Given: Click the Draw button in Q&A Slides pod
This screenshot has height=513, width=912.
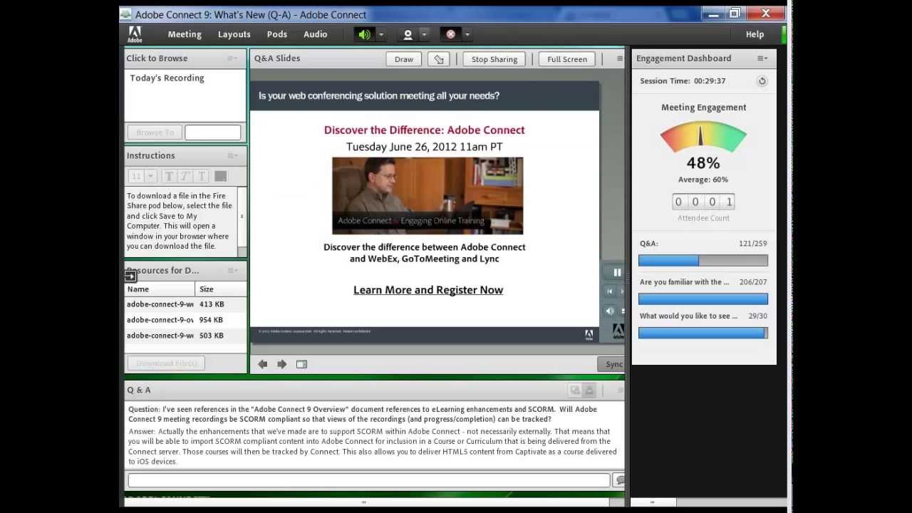Looking at the screenshot, I should (x=404, y=59).
